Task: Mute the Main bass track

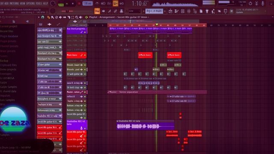Action: point(85,55)
